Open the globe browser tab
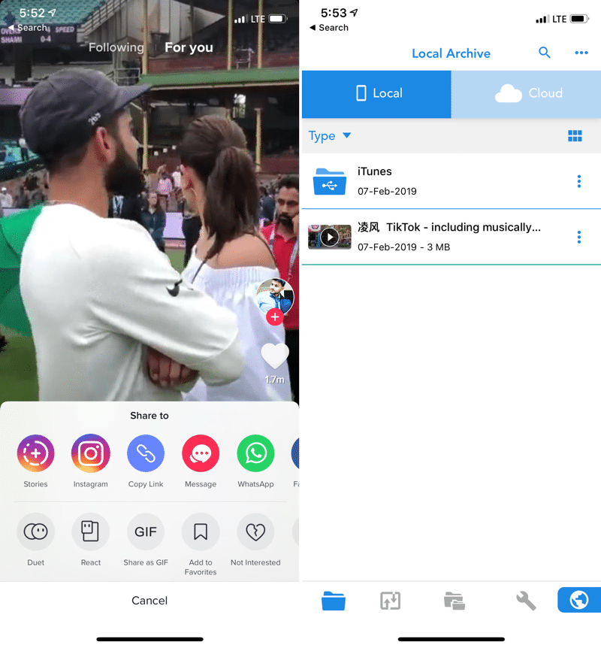601x648 pixels. 578,600
